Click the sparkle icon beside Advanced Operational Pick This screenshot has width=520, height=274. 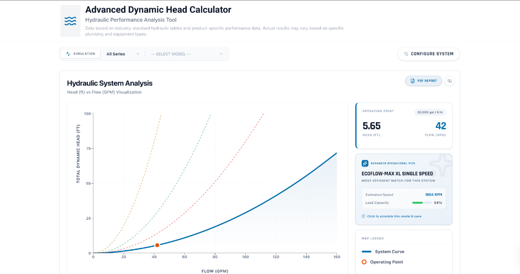click(365, 163)
